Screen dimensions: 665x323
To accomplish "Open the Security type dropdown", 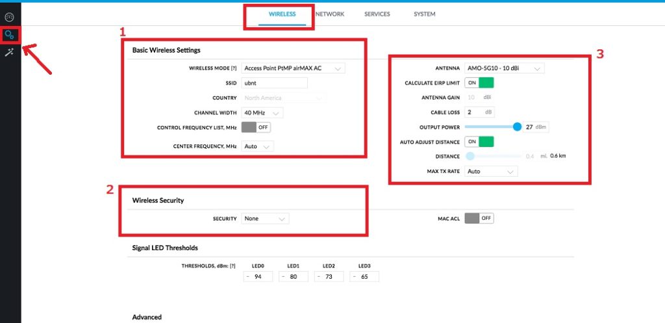I will click(265, 219).
